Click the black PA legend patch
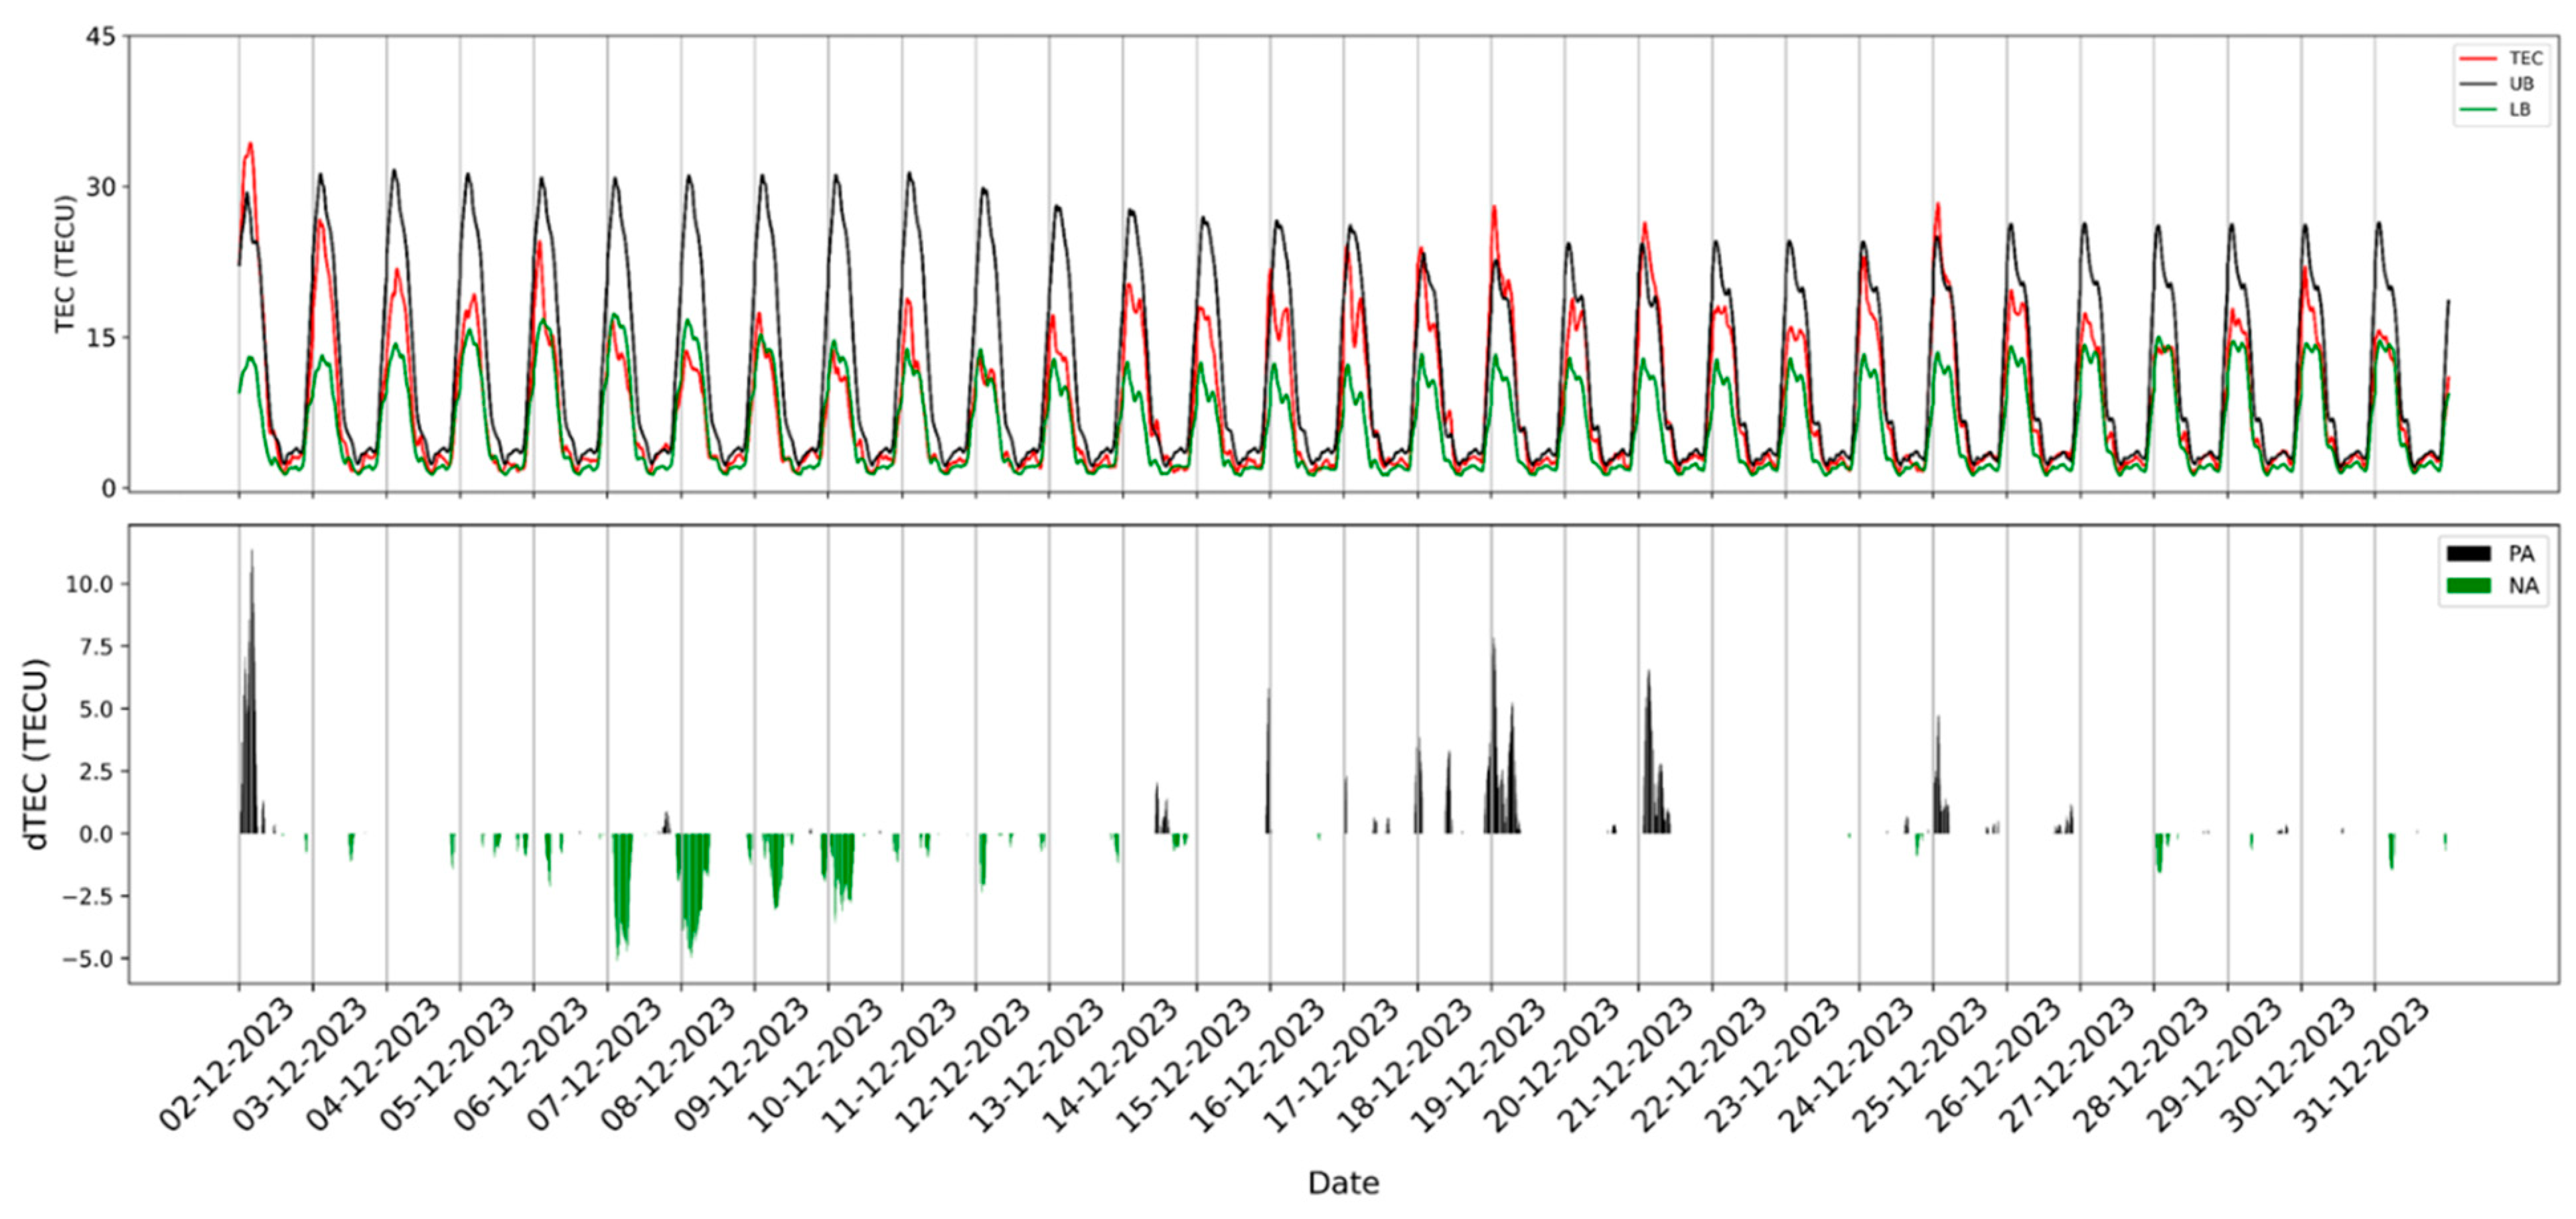 (2470, 553)
